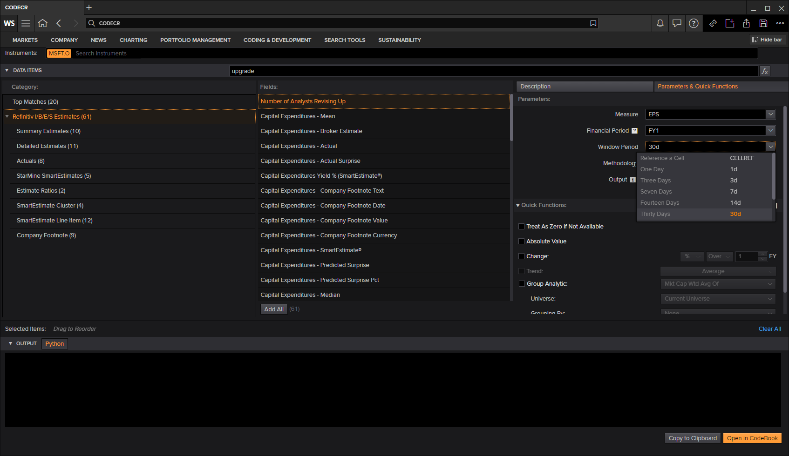Switch to Parameters & Quick Functions tab

tap(721, 87)
